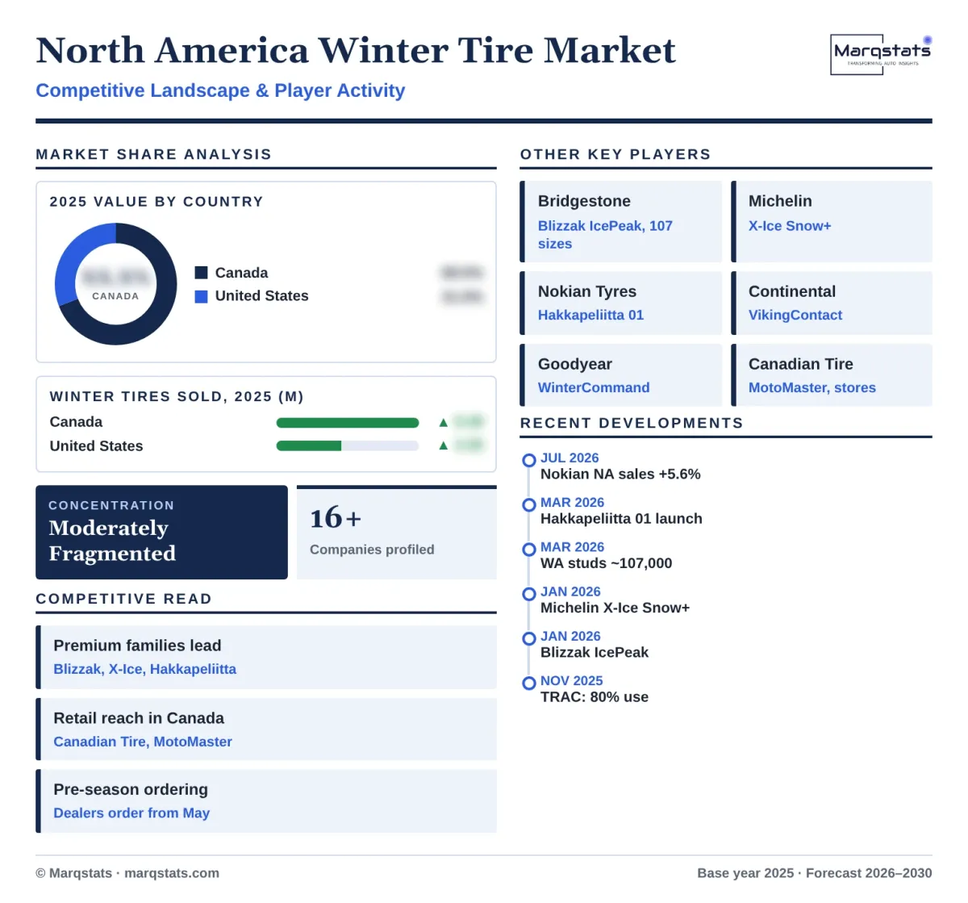Click the Canadian Tire, MotoMaster text
This screenshot has width=968, height=903.
pyautogui.click(x=143, y=742)
